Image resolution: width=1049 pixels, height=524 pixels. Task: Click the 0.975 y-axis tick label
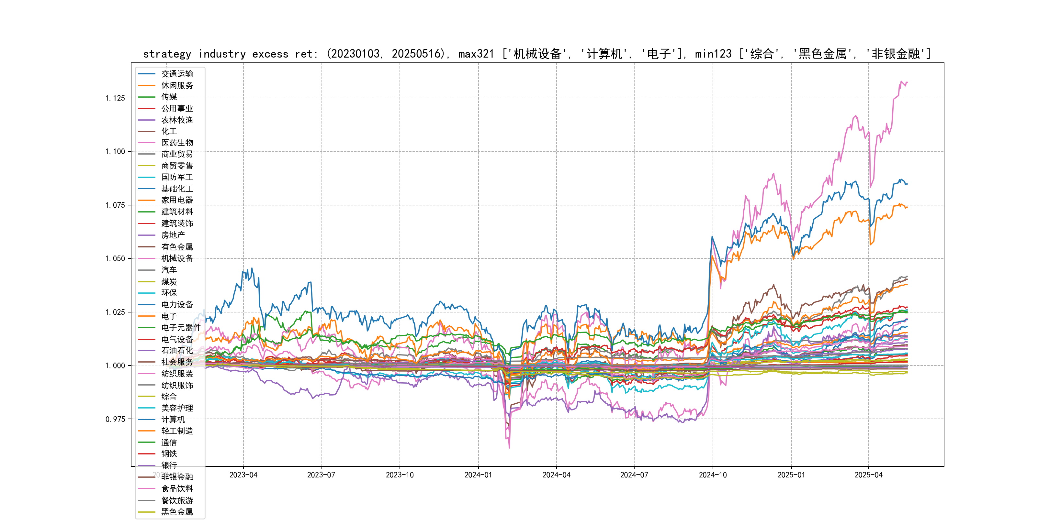(x=115, y=419)
